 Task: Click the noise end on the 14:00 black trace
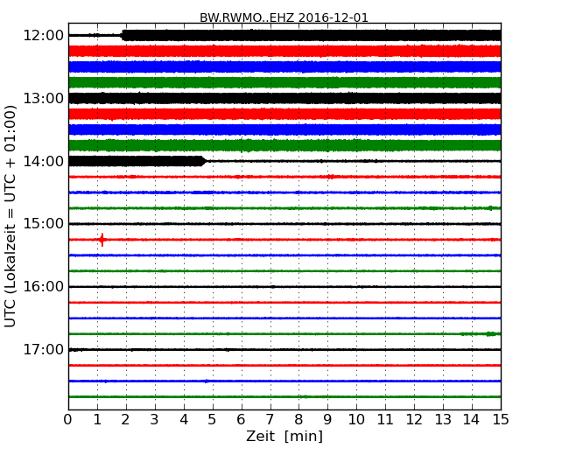tap(204, 161)
